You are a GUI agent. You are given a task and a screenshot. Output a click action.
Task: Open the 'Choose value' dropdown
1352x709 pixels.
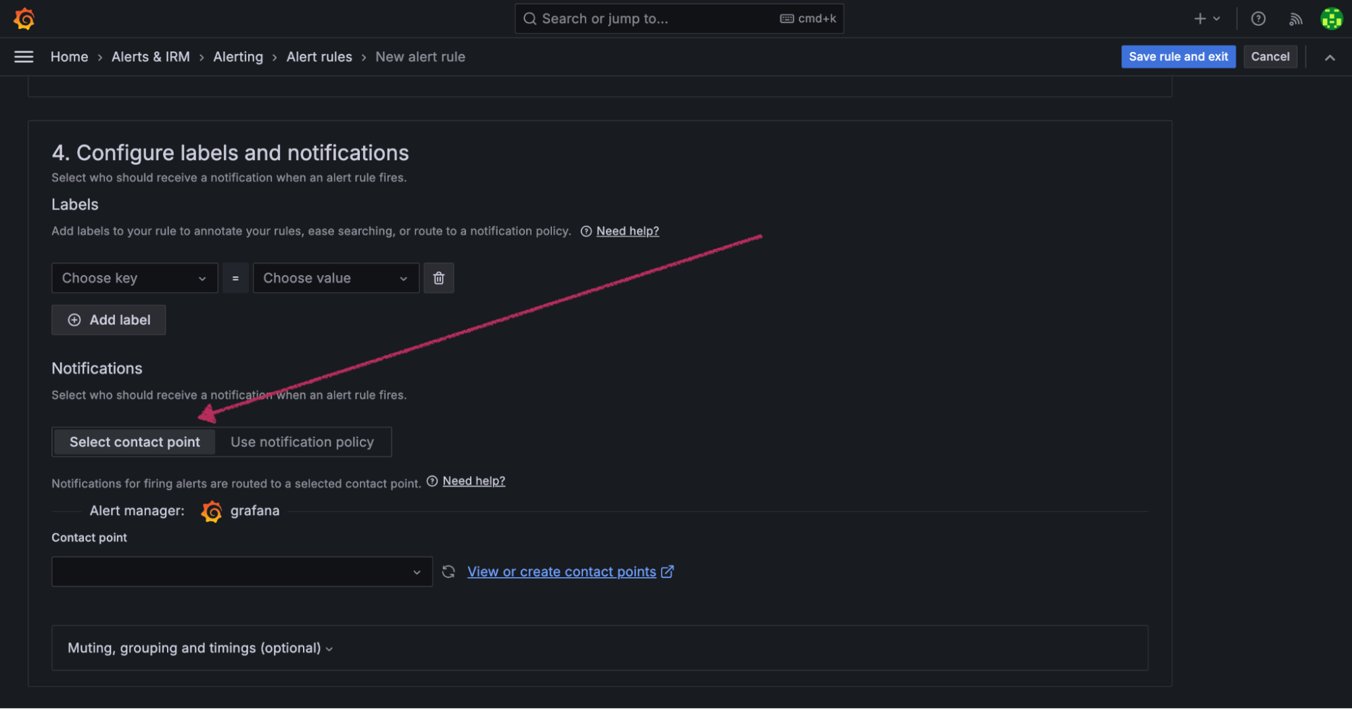(335, 278)
